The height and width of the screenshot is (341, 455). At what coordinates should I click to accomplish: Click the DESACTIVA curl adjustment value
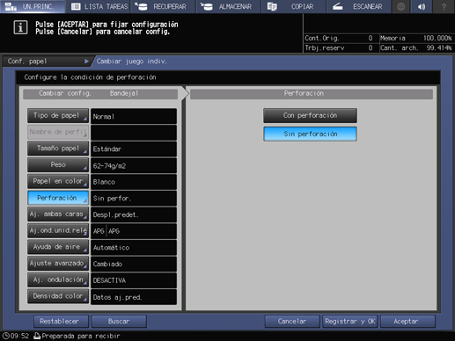(134, 280)
